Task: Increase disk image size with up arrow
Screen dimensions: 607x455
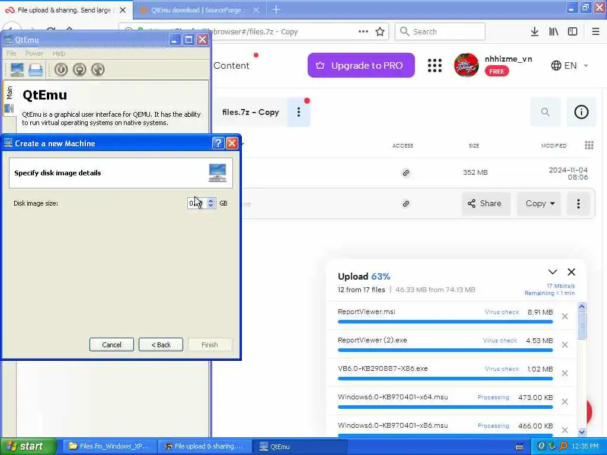Action: [x=210, y=200]
